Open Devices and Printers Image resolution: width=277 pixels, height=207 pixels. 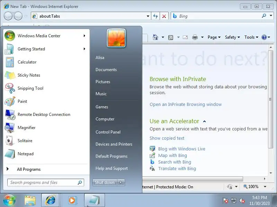point(114,144)
